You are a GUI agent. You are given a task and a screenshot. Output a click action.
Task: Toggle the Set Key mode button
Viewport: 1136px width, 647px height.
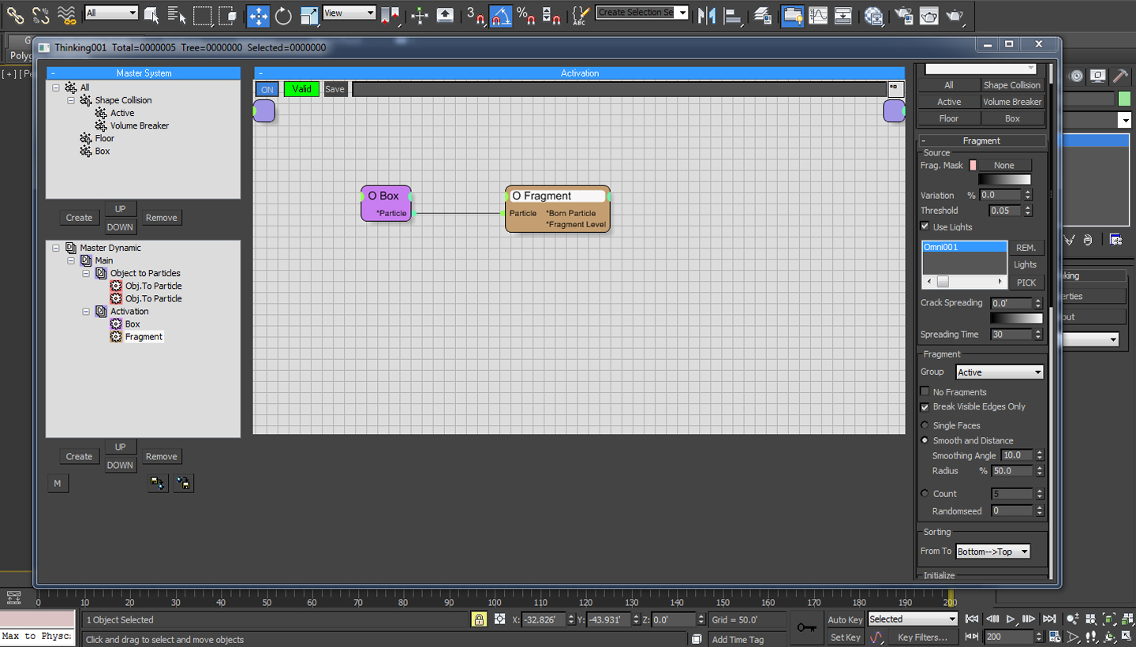click(845, 637)
